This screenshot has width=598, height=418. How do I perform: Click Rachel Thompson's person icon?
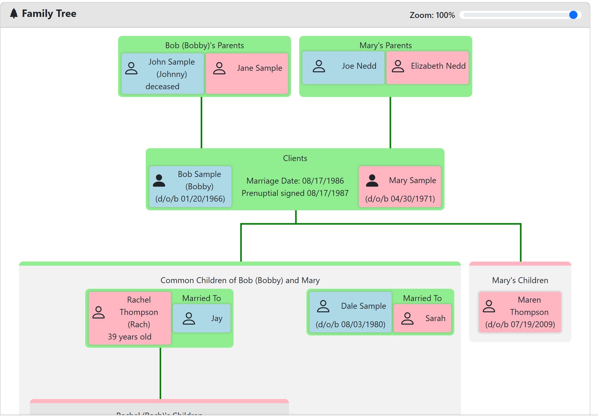pyautogui.click(x=99, y=312)
